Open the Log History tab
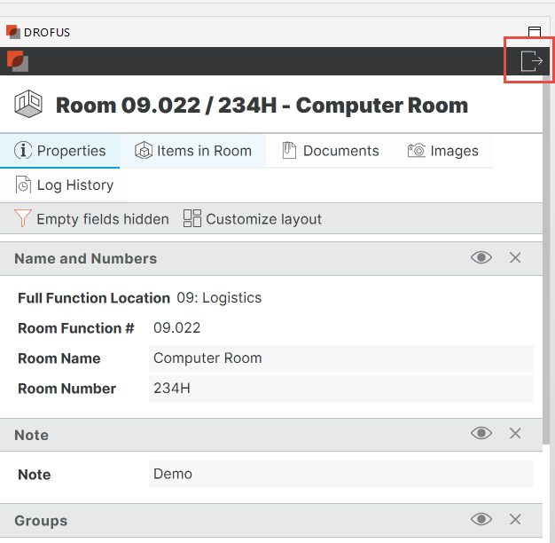This screenshot has height=543, width=555. (65, 185)
